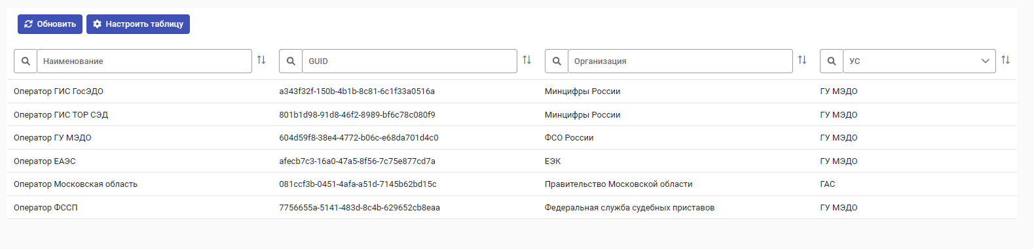The width and height of the screenshot is (1034, 249).
Task: Click GUID 604d59f8-38e4-4772-b06c-e68da701d4c0
Action: 359,138
